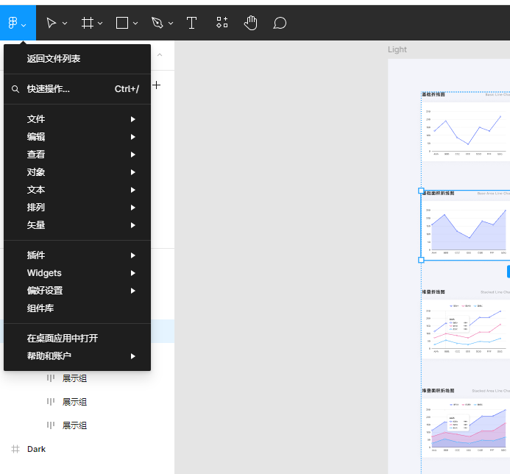Open the 编辑 submenu
The height and width of the screenshot is (474, 510).
(77, 137)
